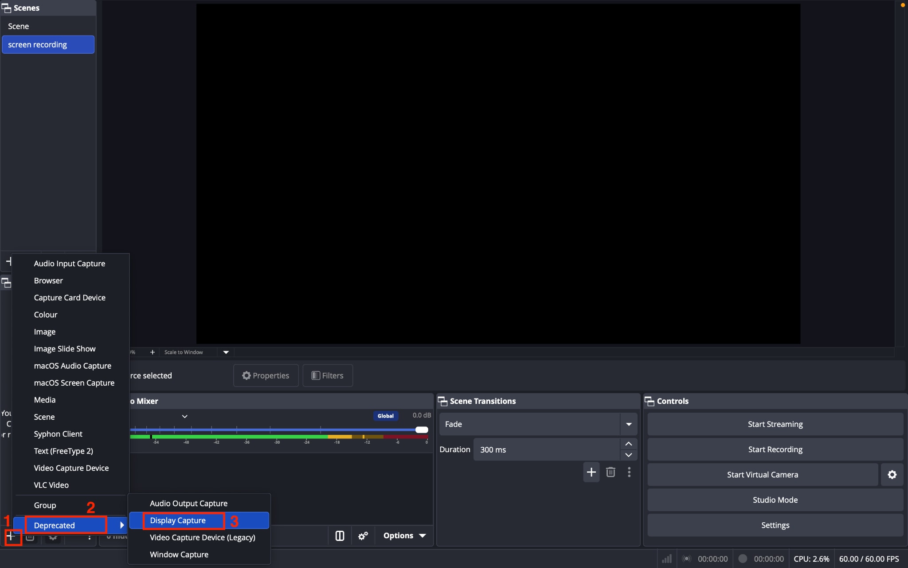Click the recording status circle icon
The height and width of the screenshot is (568, 908).
point(743,559)
